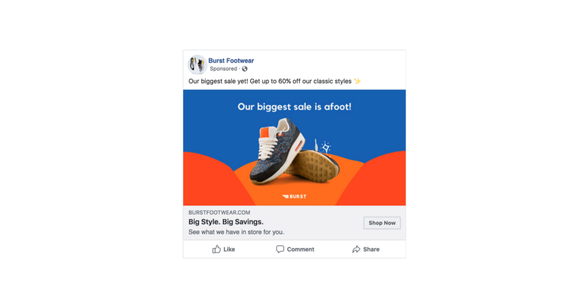Click the white BURST logo in the ad image
Viewport: 588px width, 308px height.
(x=294, y=197)
